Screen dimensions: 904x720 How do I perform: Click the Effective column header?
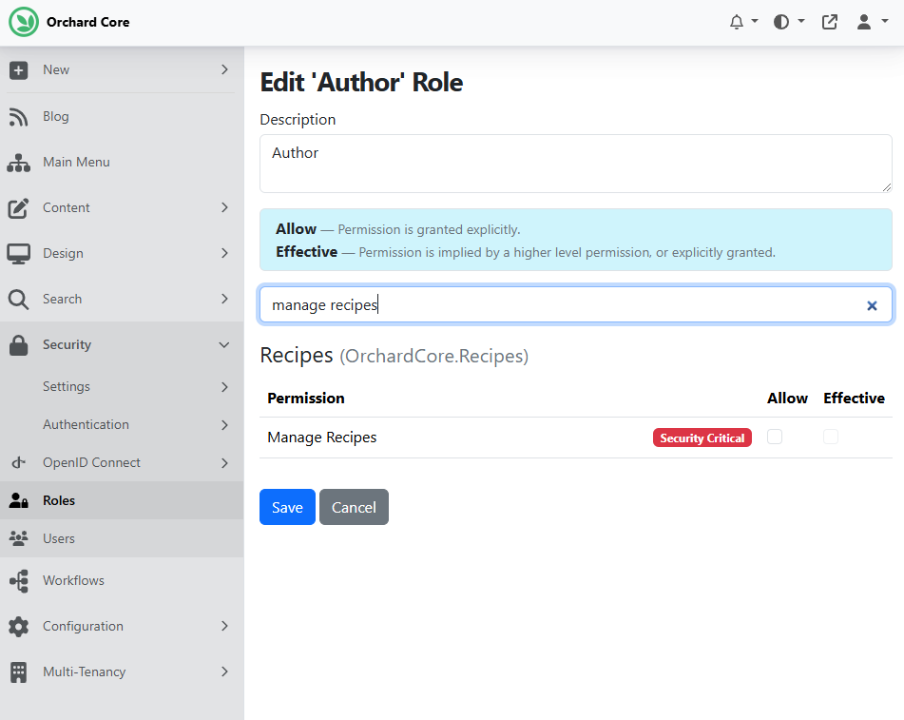(854, 399)
